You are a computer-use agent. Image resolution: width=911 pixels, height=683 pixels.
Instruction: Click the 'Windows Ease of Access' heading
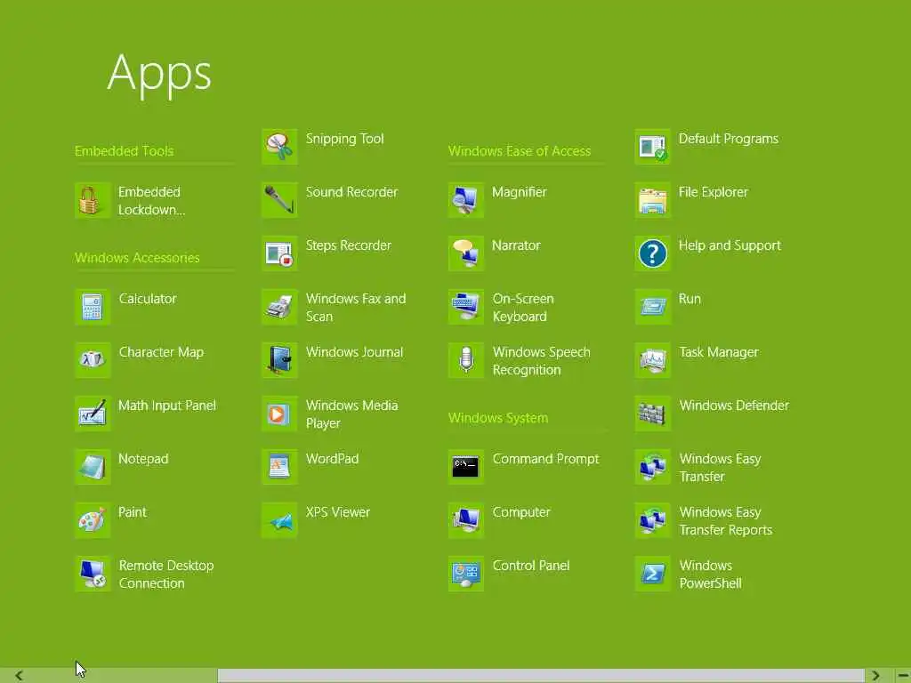(520, 151)
